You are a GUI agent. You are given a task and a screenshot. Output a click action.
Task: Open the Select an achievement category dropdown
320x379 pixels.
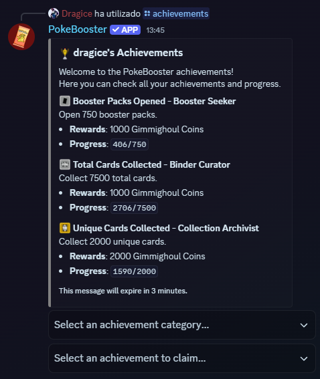click(182, 325)
